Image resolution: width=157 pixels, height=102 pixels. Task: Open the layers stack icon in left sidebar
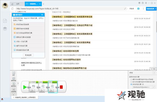tap(5, 29)
